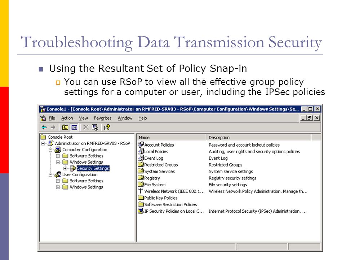This screenshot has height=260, width=346.
Task: Expand Software Settings under Computer Configuration
Action: [58, 156]
